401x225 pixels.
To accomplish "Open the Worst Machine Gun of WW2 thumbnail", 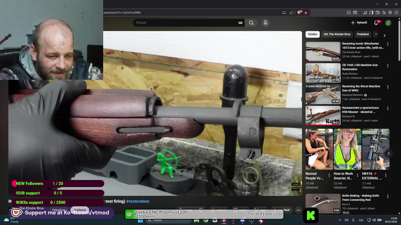I will [323, 94].
